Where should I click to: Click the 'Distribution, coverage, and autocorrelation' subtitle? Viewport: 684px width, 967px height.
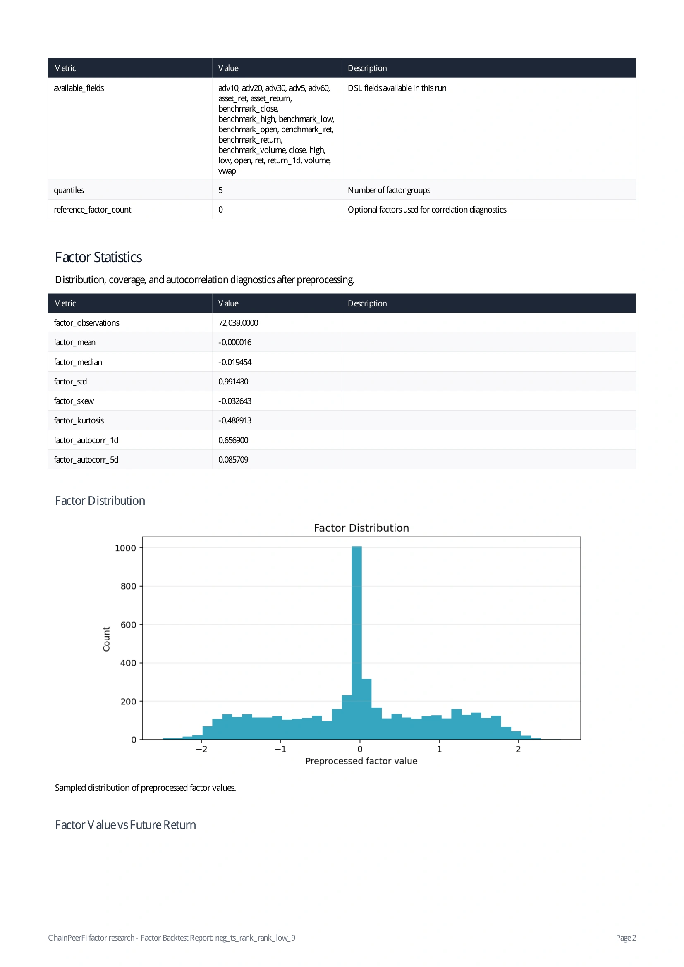[x=205, y=279]
